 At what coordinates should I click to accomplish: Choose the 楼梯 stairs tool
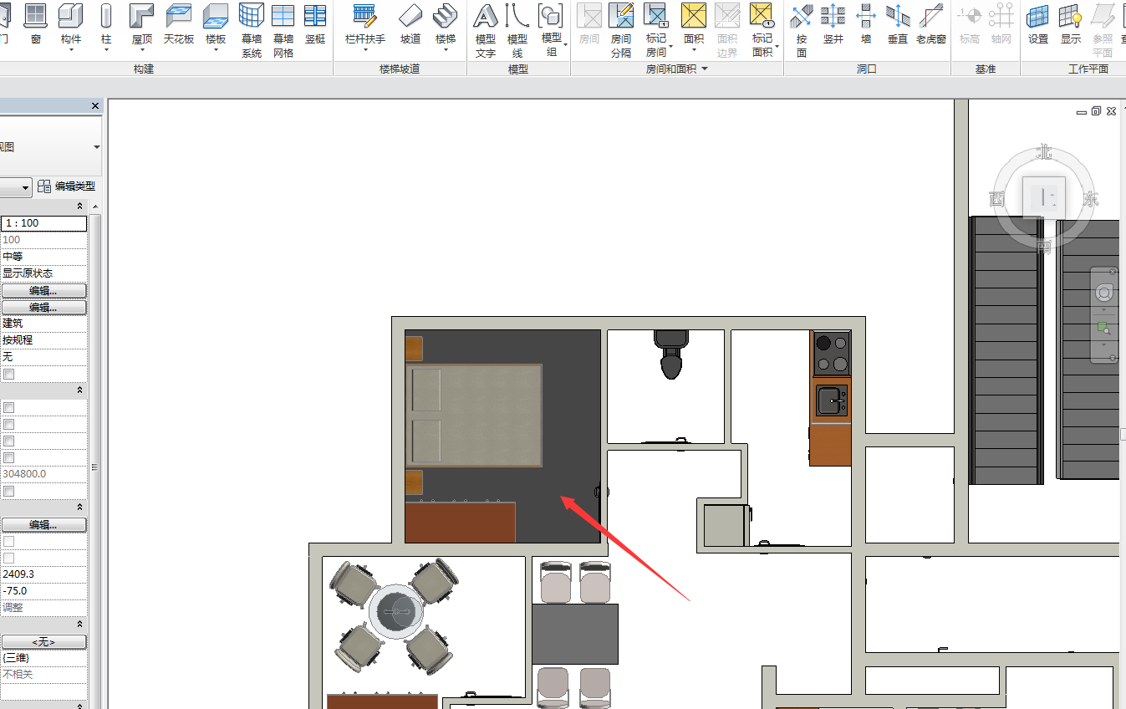pyautogui.click(x=446, y=27)
